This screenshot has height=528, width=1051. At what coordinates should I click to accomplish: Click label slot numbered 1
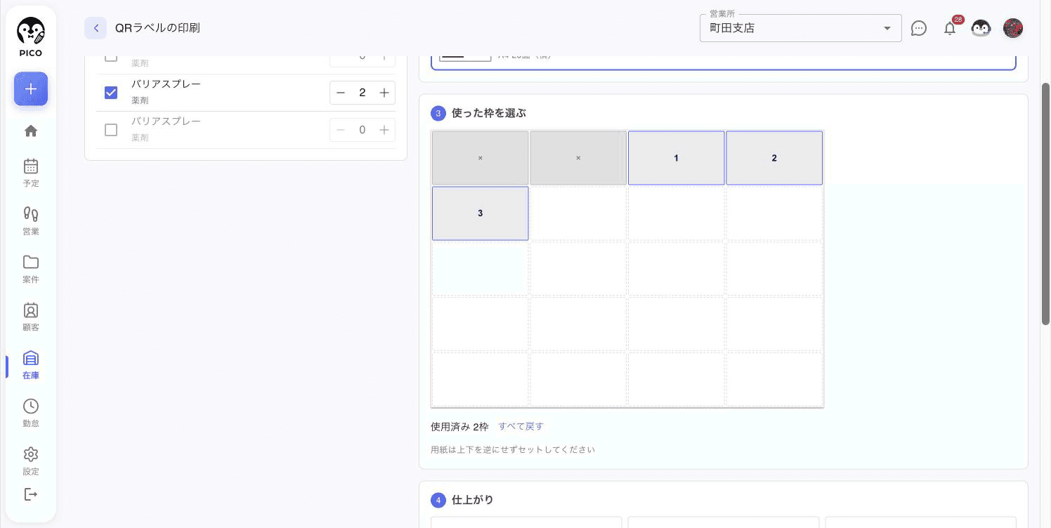[676, 158]
